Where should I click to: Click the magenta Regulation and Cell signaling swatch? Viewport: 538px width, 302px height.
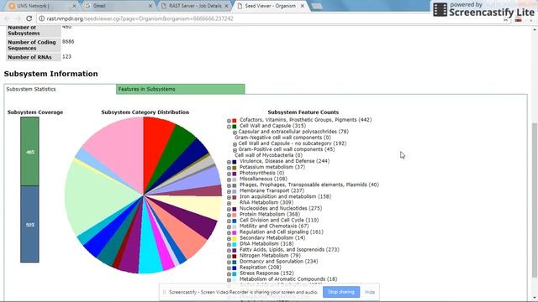click(235, 233)
